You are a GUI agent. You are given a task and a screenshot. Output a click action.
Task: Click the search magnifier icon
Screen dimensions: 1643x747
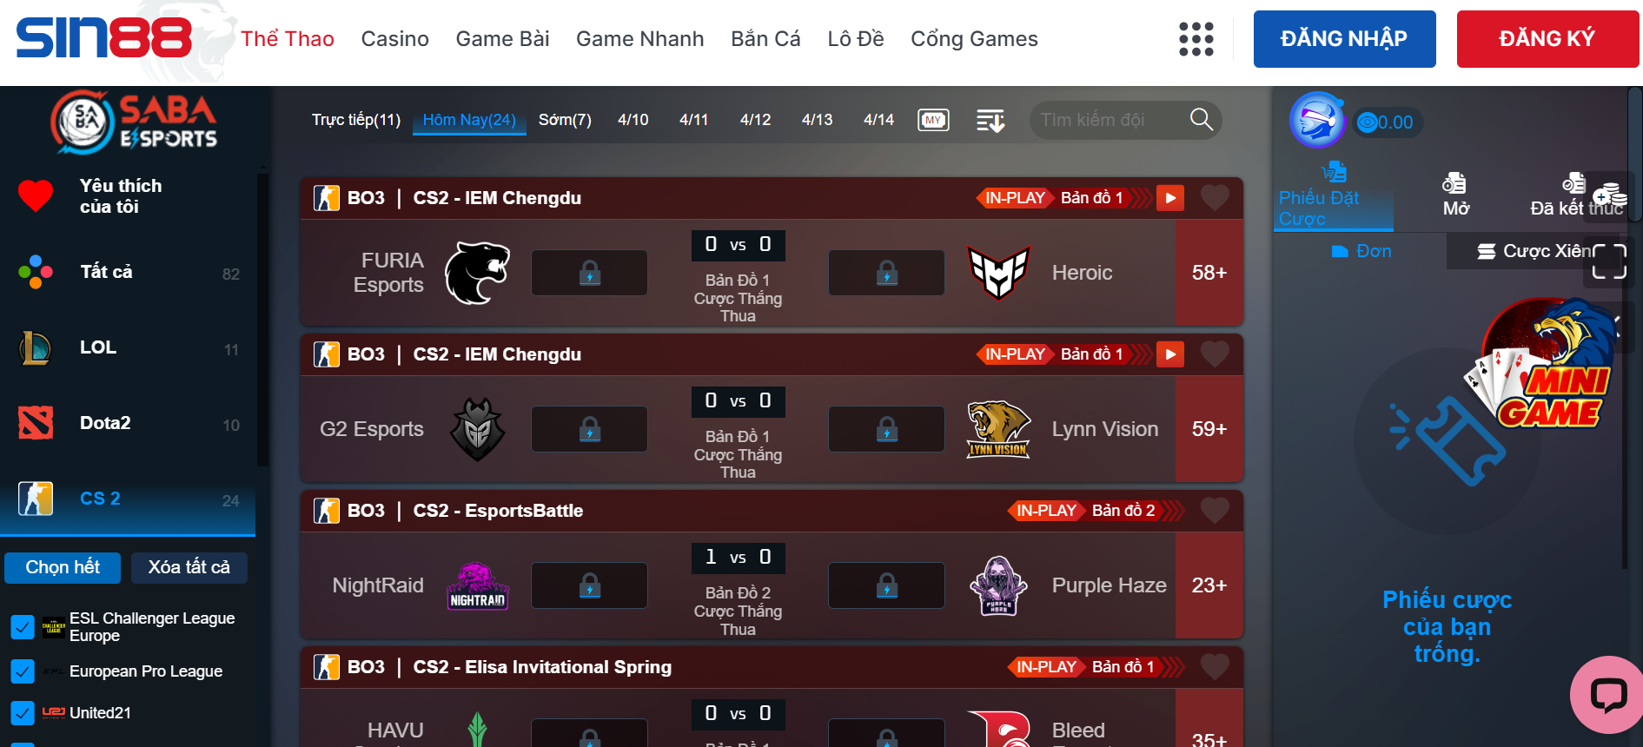point(1201,119)
